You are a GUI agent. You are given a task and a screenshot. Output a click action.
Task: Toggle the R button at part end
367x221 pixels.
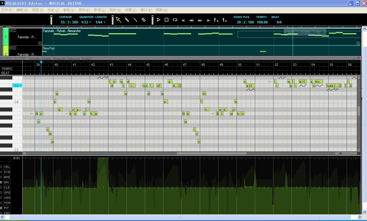(x=358, y=43)
